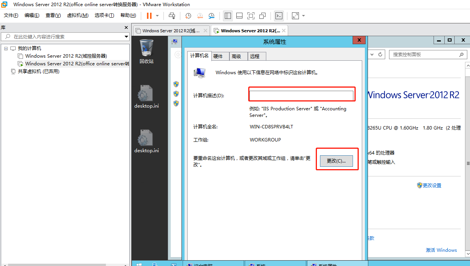The height and width of the screenshot is (266, 470).
Task: Click the Send Ctrl+Alt+Del toolbar icon
Action: 172,16
